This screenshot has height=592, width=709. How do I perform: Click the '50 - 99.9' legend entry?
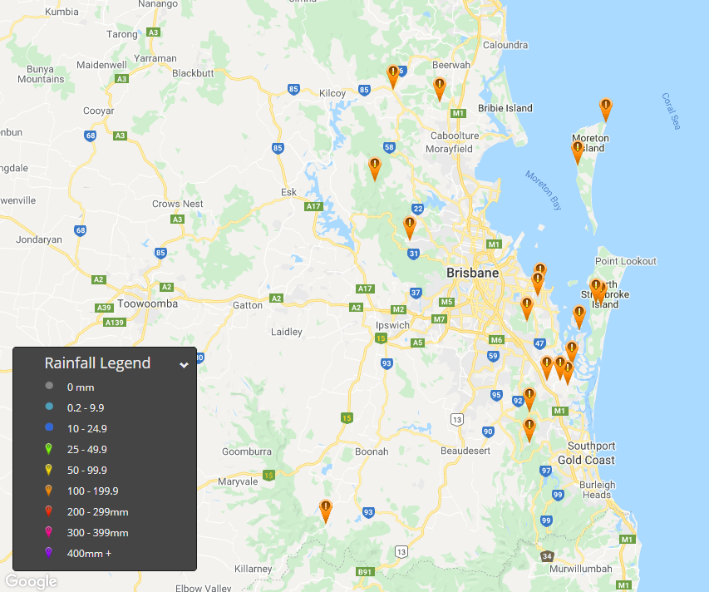(x=86, y=471)
